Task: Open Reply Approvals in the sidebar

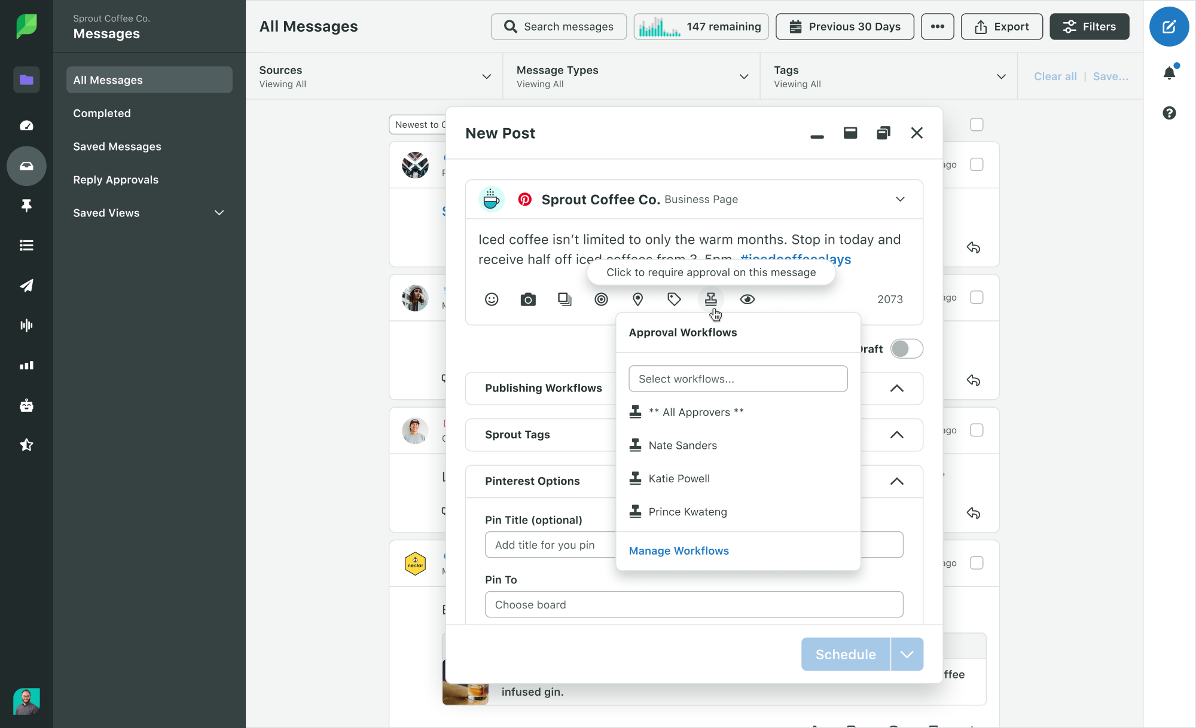Action: 115,180
